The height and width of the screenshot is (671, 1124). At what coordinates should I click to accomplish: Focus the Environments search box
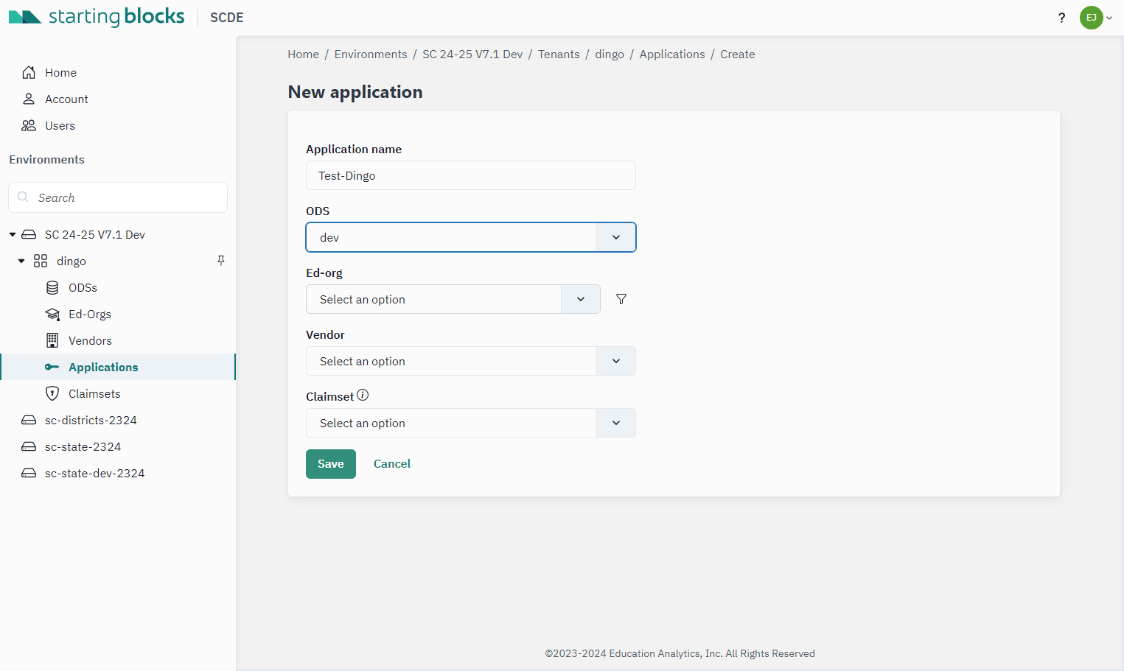tap(118, 197)
